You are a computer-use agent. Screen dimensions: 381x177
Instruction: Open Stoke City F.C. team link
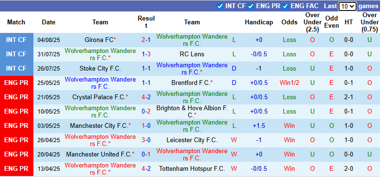[x=100, y=69]
